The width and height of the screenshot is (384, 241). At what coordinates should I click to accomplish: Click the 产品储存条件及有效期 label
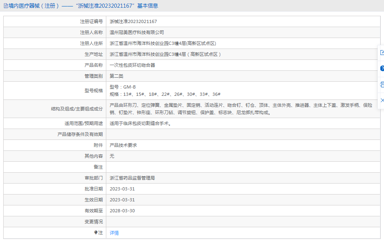click(x=80, y=134)
